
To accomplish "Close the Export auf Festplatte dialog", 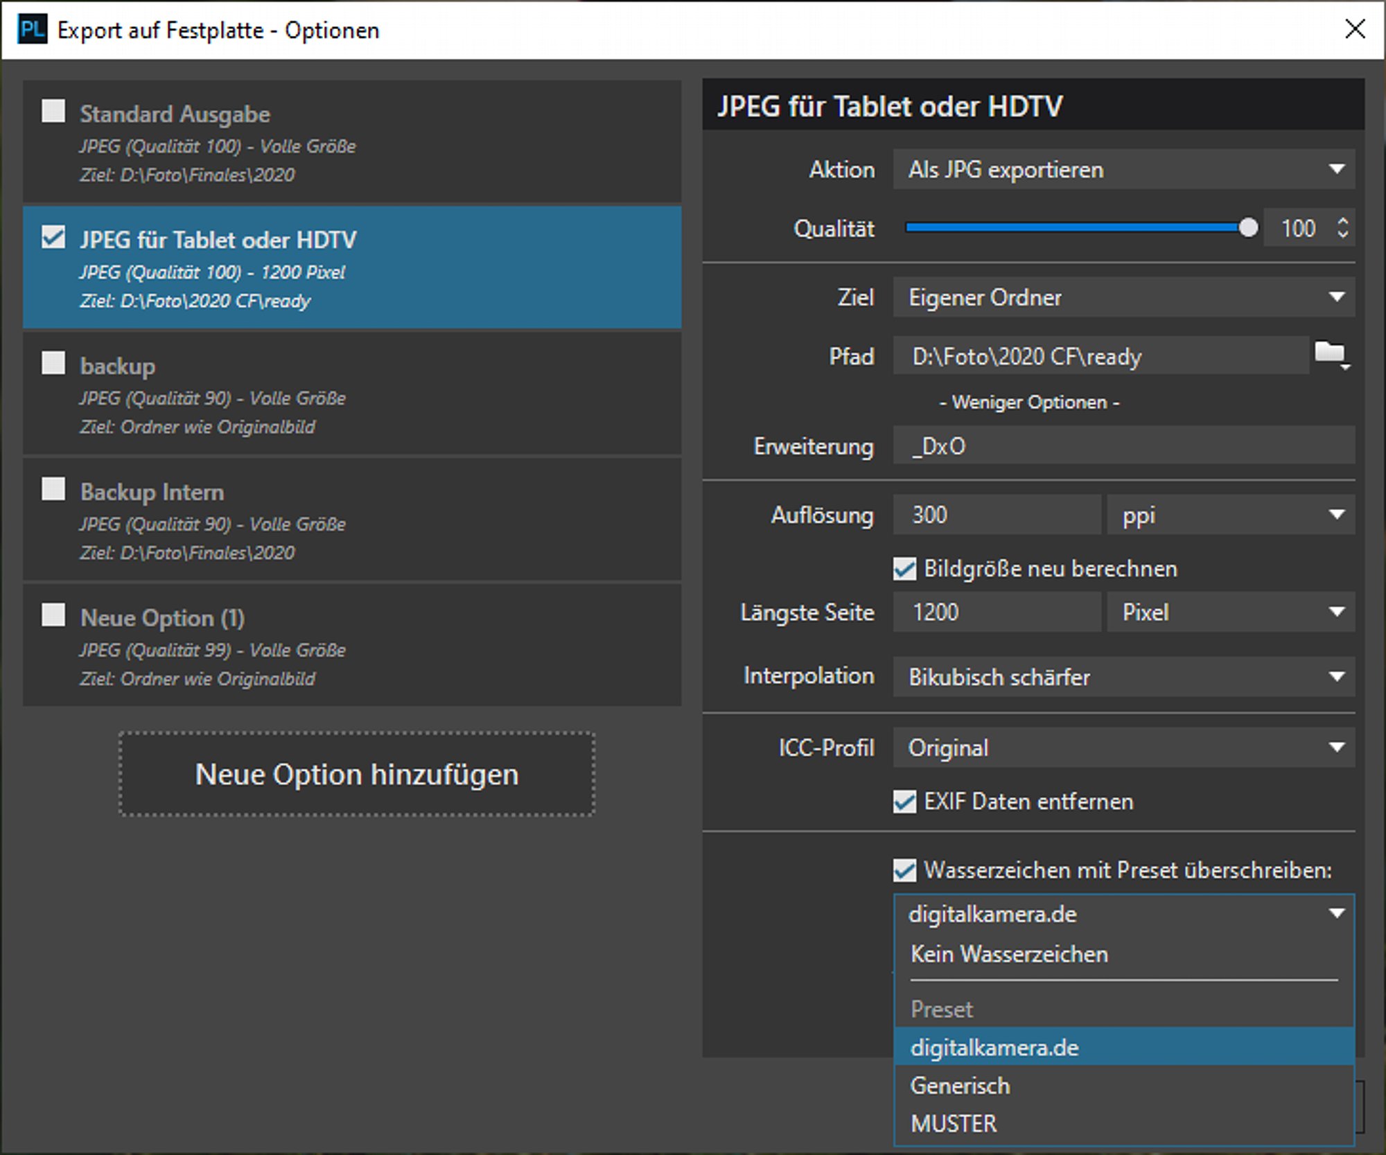I will (x=1355, y=29).
